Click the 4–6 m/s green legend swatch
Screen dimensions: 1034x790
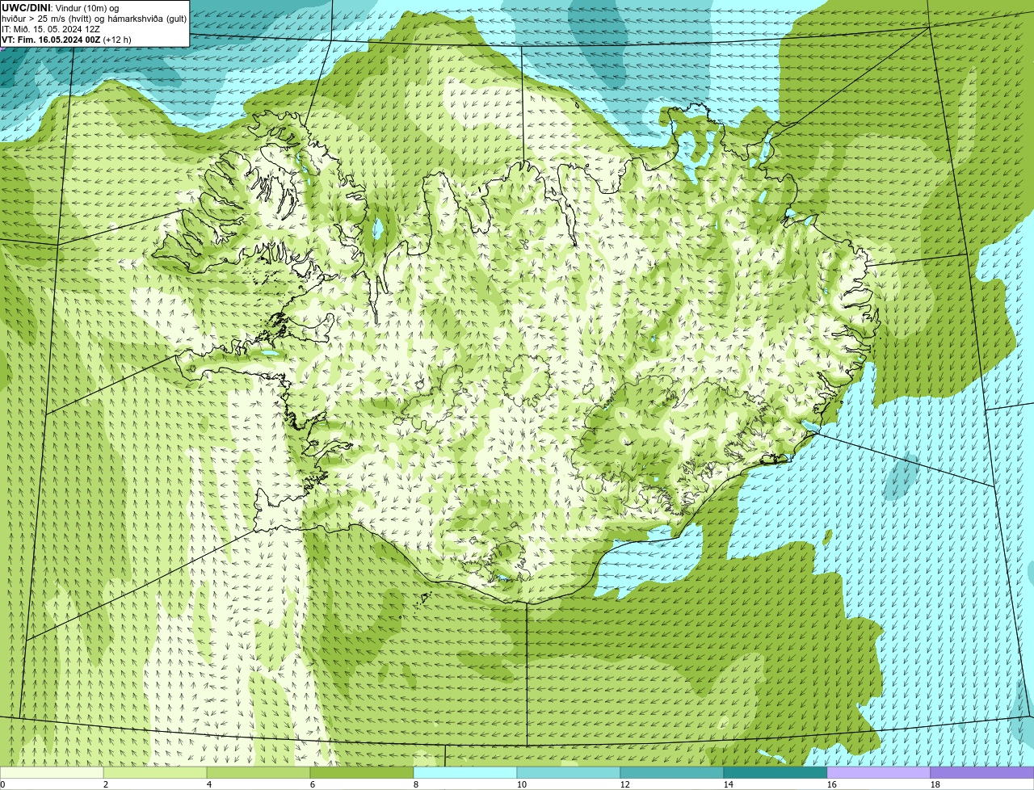coord(258,772)
